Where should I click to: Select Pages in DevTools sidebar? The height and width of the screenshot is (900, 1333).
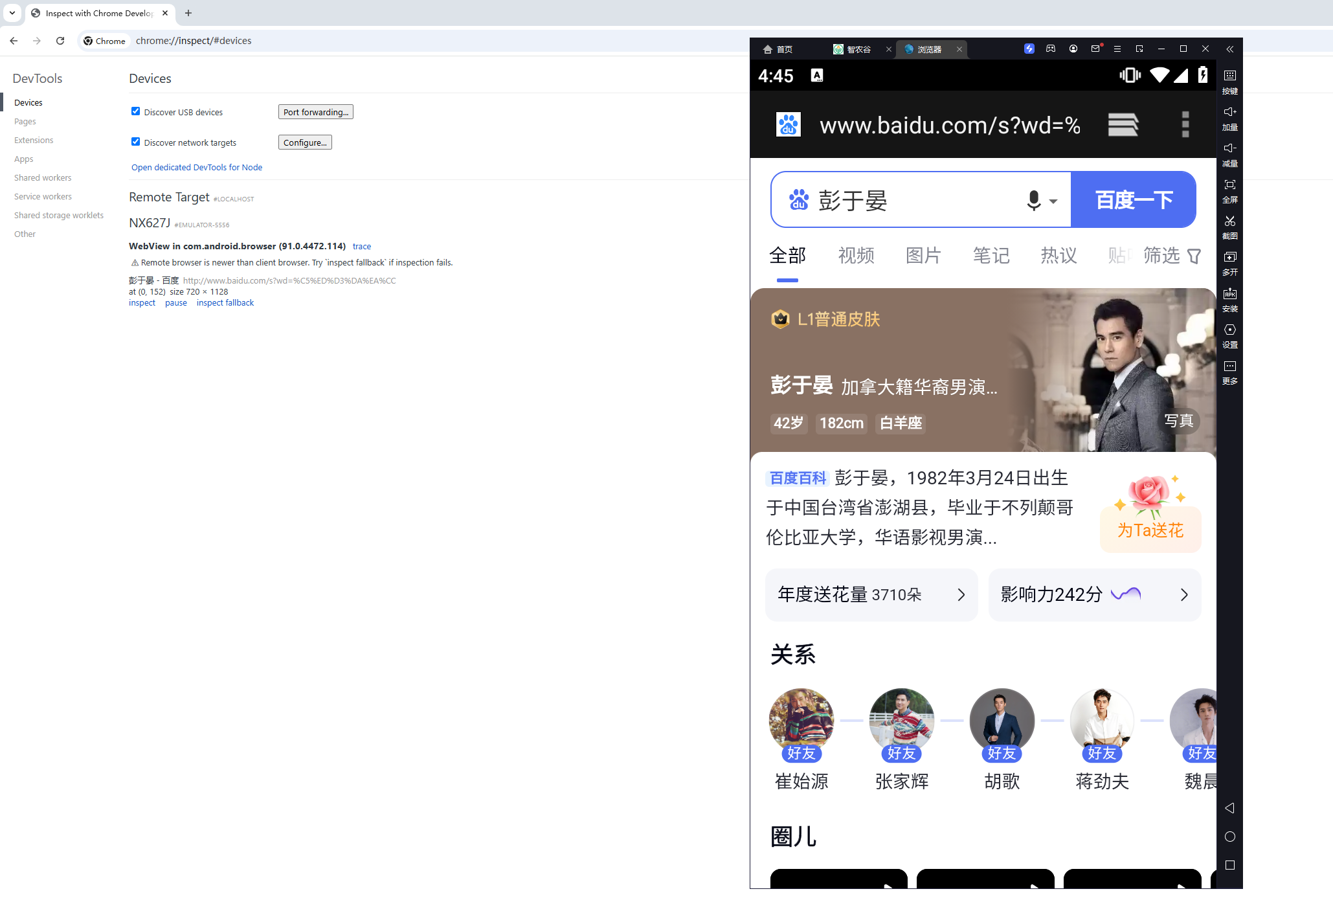pos(25,122)
